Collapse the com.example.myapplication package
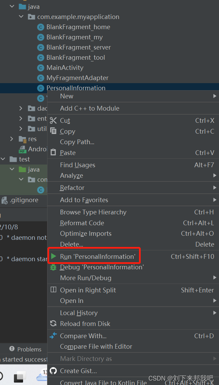The width and height of the screenshot is (219, 385). (x=21, y=16)
